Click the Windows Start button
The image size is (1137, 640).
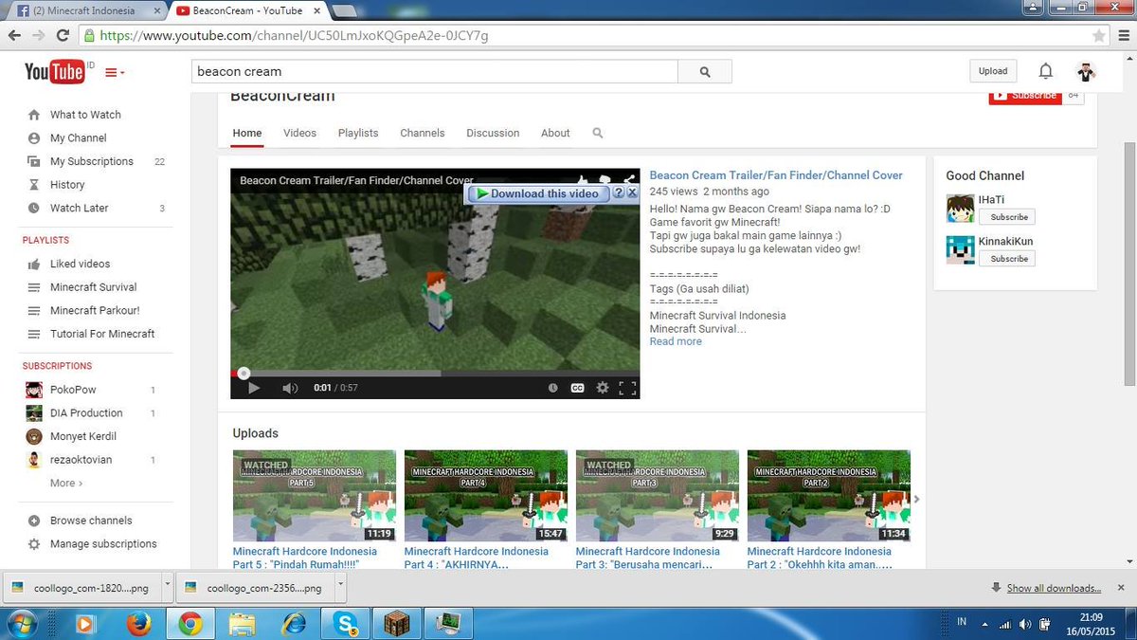click(23, 623)
